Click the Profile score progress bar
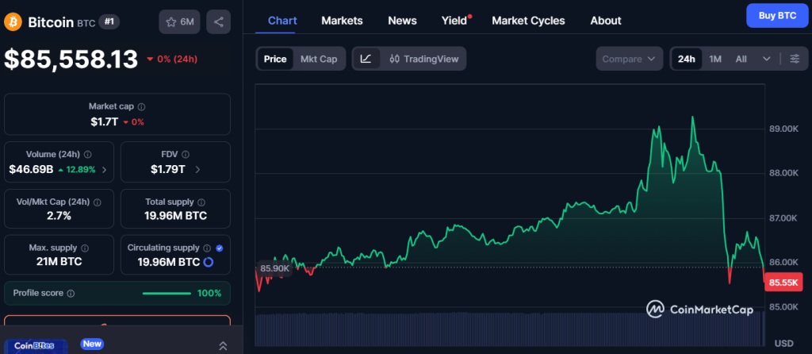Screen dimensions: 812x354 pyautogui.click(x=167, y=294)
